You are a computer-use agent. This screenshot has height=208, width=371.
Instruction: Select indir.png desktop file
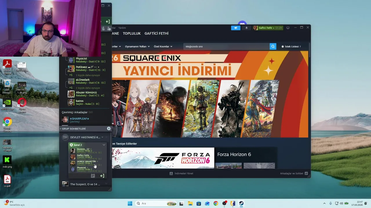(7, 162)
